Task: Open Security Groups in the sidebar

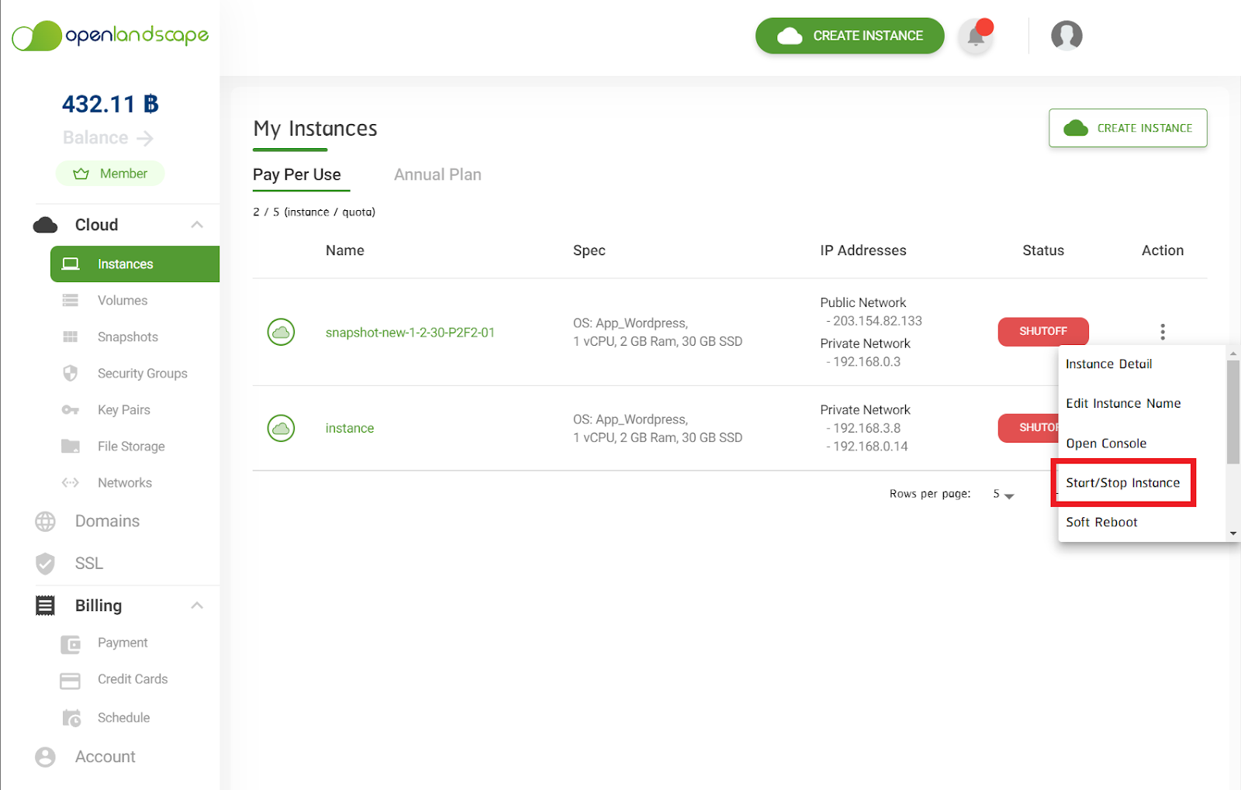Action: click(143, 373)
